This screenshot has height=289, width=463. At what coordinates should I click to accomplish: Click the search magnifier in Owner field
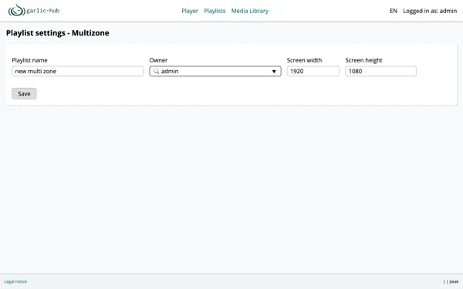tap(156, 71)
